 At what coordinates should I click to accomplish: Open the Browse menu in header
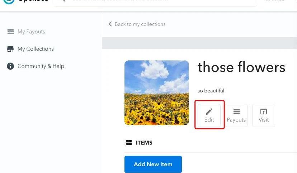pyautogui.click(x=275, y=1)
